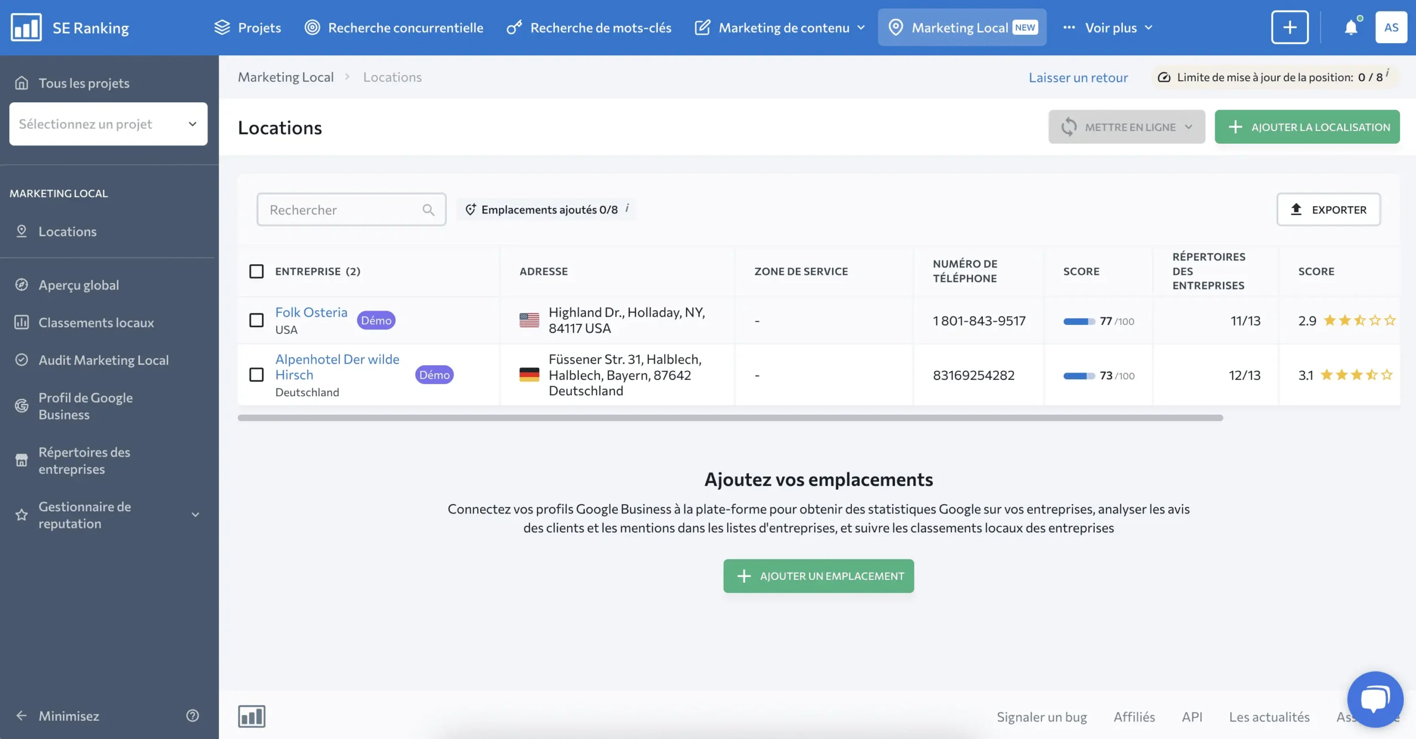The image size is (1416, 739).
Task: Open the live chat bubble
Action: (1375, 699)
